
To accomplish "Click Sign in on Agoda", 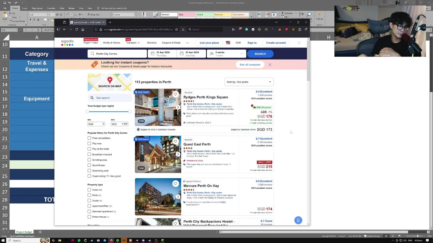I will click(x=252, y=43).
